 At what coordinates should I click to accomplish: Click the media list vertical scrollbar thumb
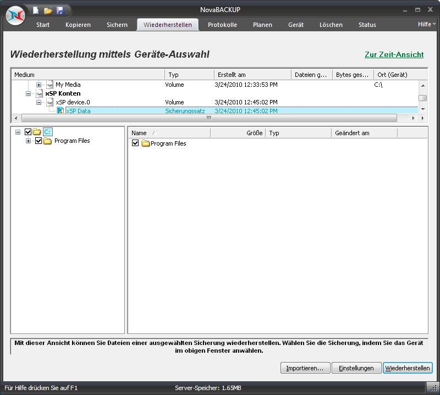click(422, 98)
